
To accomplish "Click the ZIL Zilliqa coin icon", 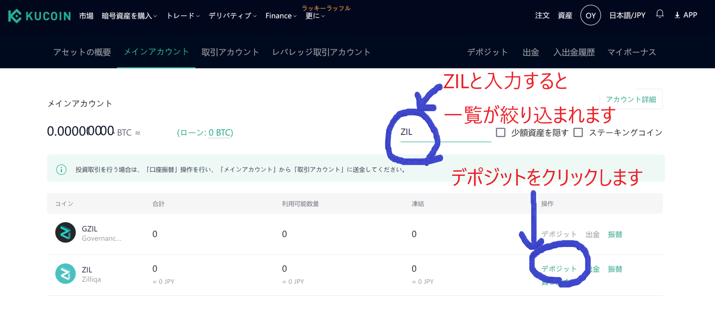I will (66, 274).
